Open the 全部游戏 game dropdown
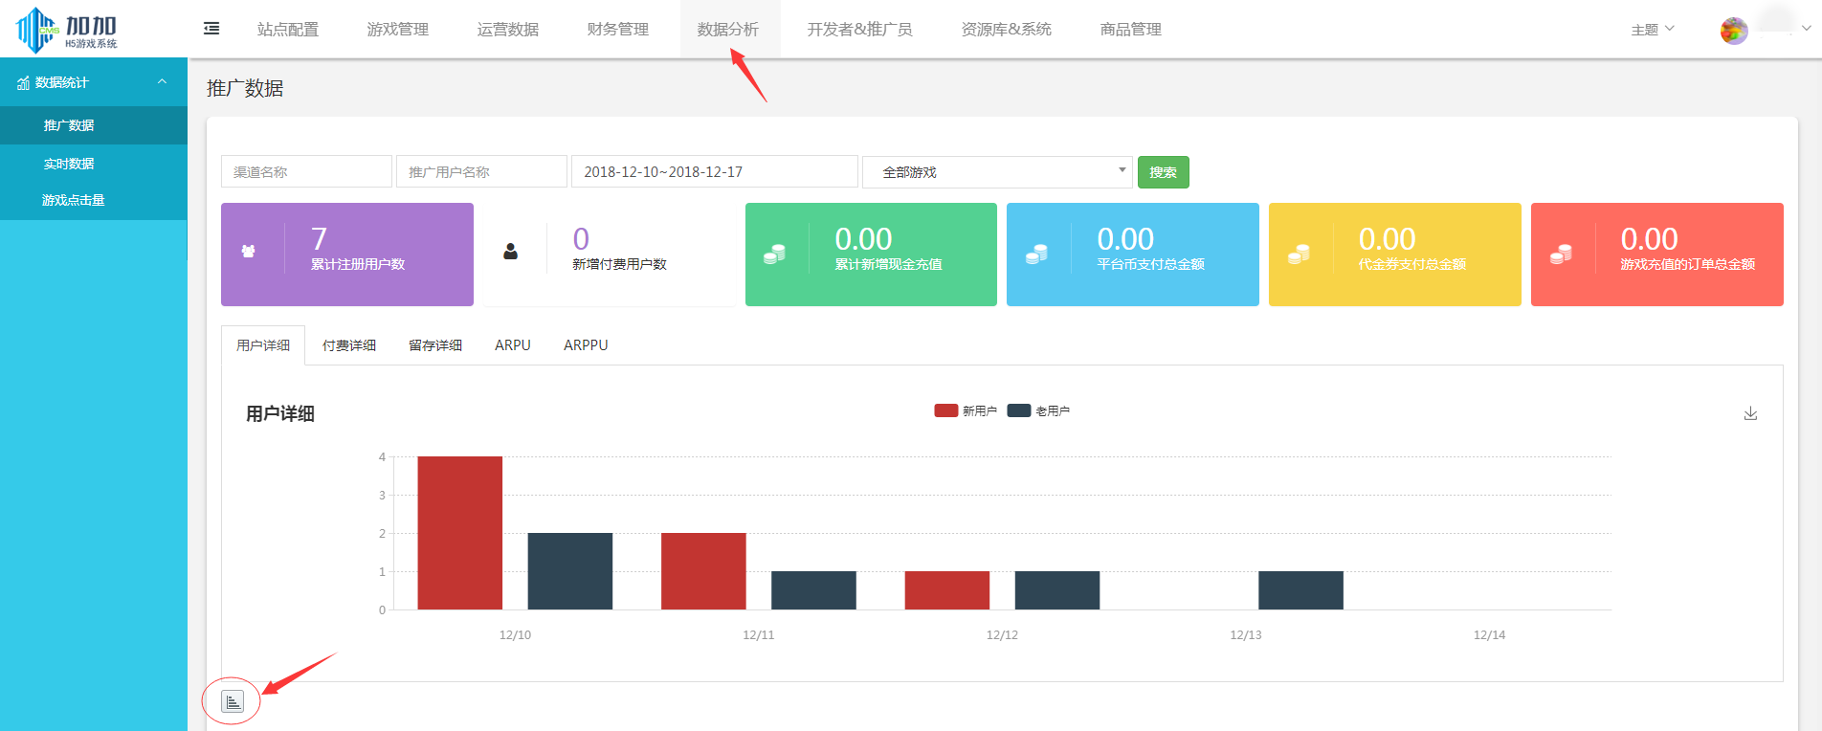The image size is (1822, 731). [x=997, y=172]
